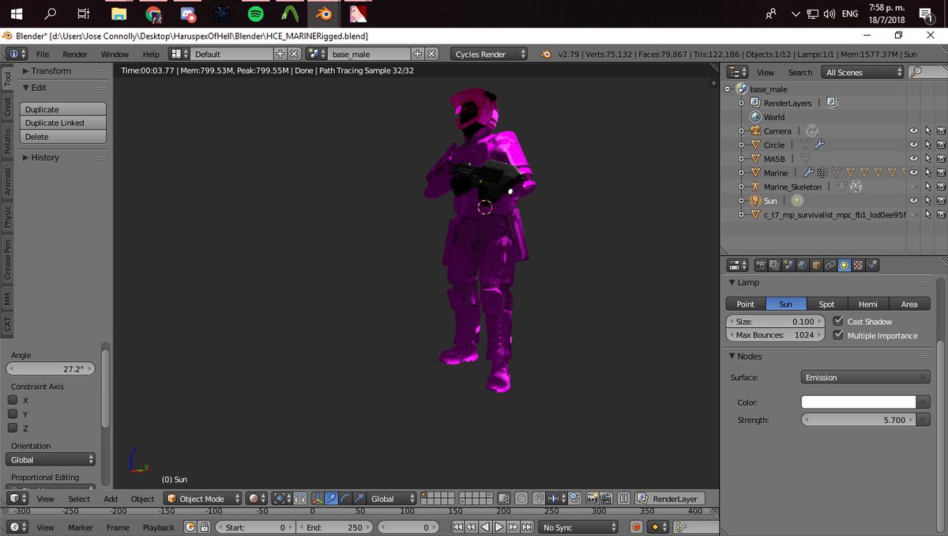Open the Scene properties tab
The image size is (948, 536).
pyautogui.click(x=788, y=266)
